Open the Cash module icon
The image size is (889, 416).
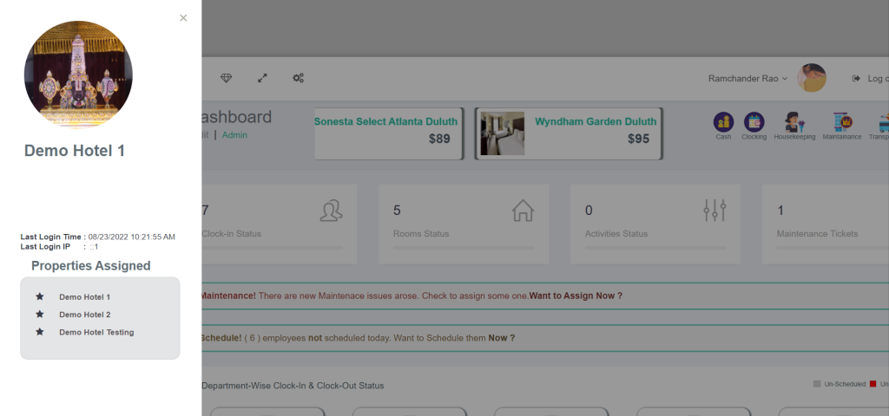pyautogui.click(x=723, y=123)
